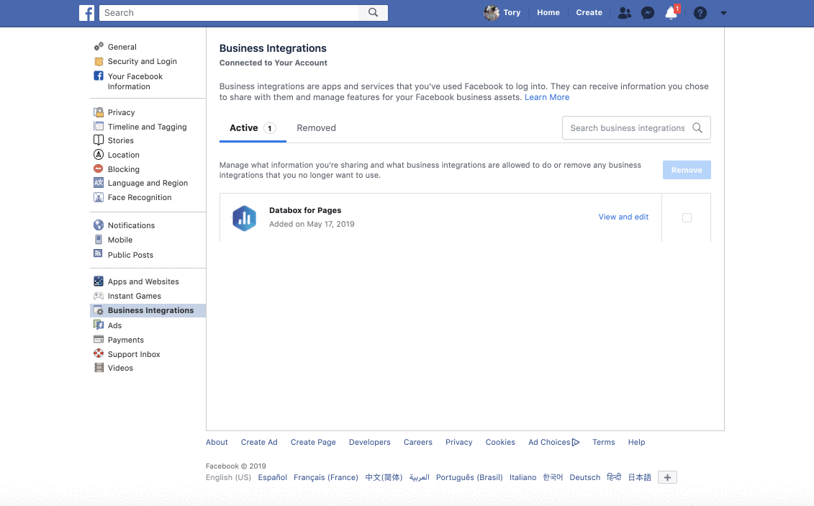Open Business Integrations in the sidebar
814x506 pixels.
[148, 310]
